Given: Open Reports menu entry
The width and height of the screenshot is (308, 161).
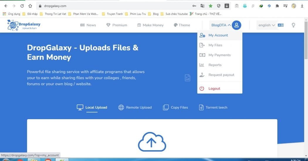Looking at the screenshot, I should point(220,65).
